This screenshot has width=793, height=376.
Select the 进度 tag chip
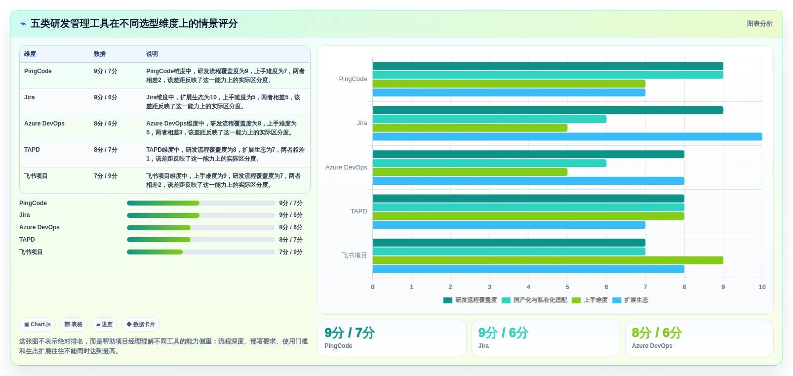click(104, 325)
